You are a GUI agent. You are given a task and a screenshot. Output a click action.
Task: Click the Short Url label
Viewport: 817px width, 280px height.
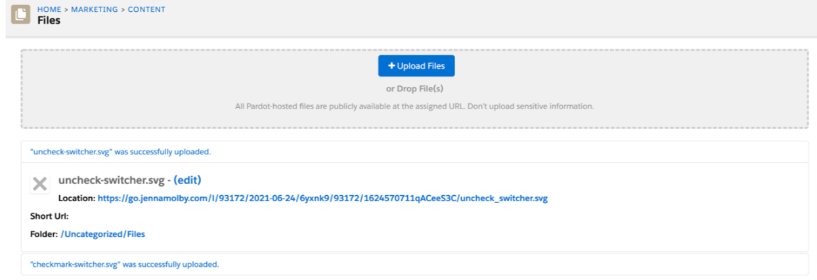(x=49, y=216)
